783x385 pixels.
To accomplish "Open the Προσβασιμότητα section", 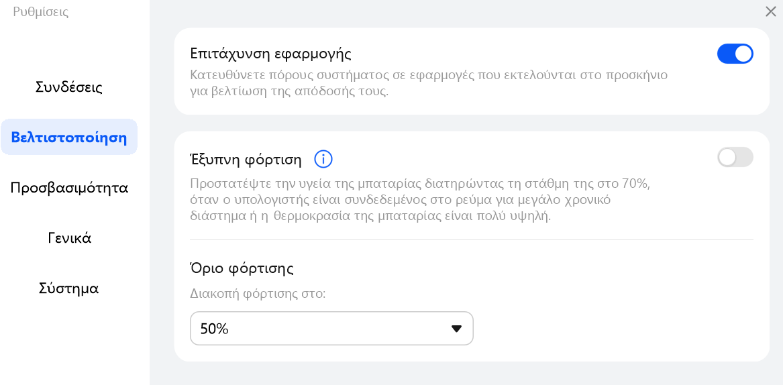I will coord(69,188).
